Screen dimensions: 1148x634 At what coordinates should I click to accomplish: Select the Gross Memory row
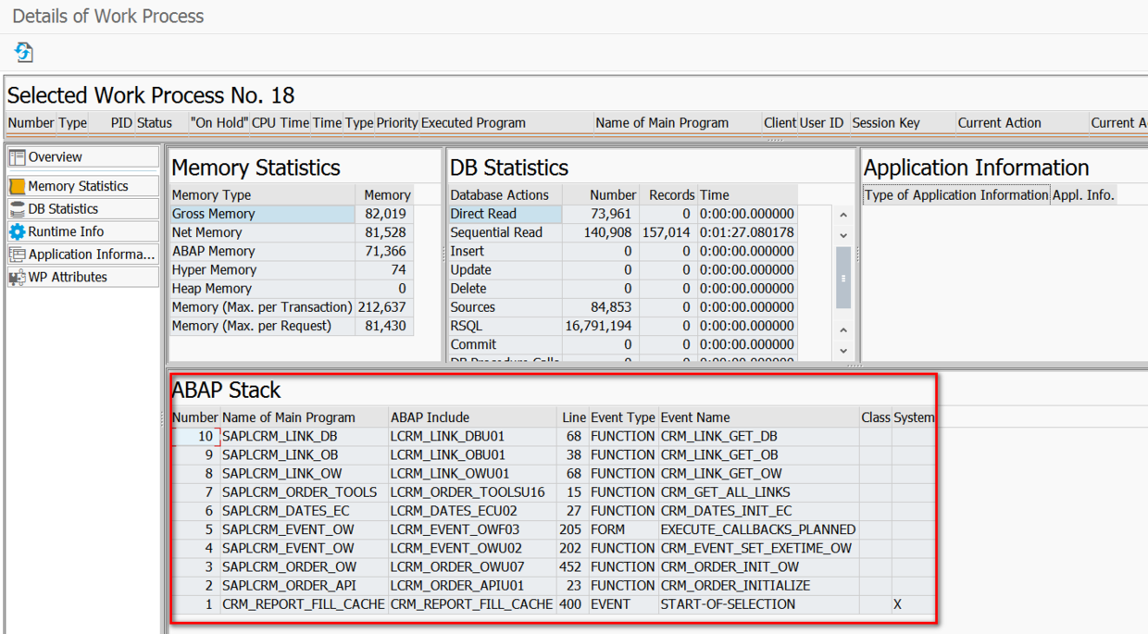[x=292, y=214]
